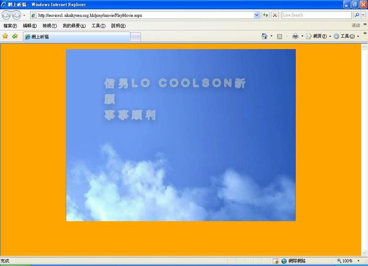Open the zoom level dropdown arrow
Image resolution: width=368 pixels, height=266 pixels.
pos(358,261)
